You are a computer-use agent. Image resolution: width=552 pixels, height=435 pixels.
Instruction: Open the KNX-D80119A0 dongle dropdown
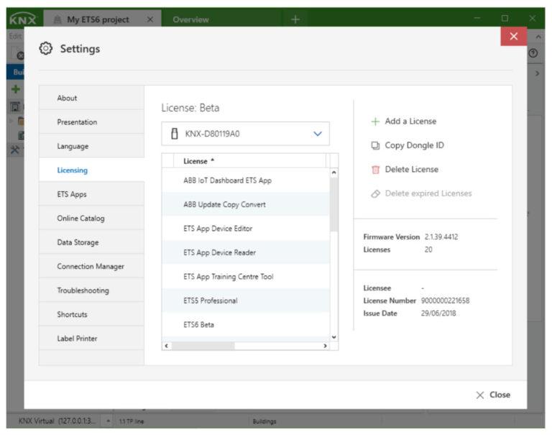tap(318, 134)
